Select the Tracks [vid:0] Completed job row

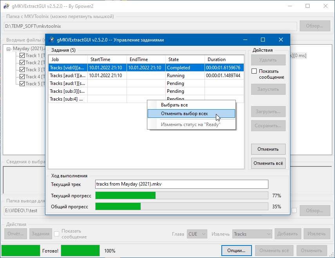[146, 68]
